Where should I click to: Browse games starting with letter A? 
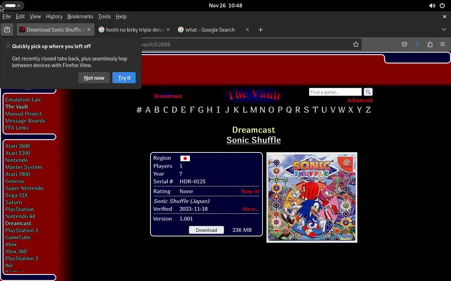coord(148,110)
